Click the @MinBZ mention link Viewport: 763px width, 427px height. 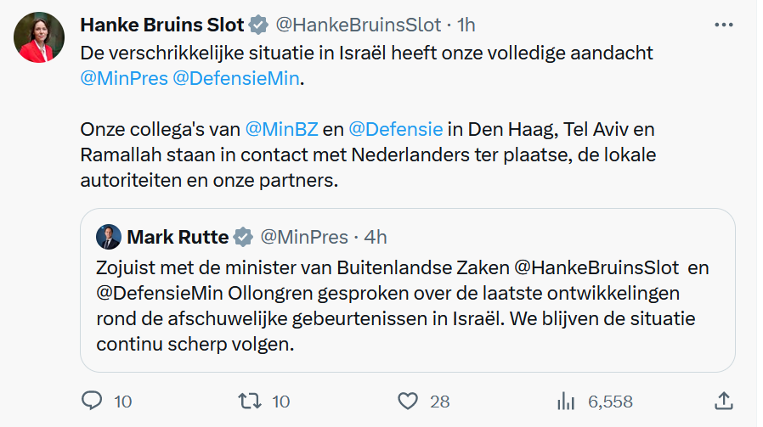[280, 130]
